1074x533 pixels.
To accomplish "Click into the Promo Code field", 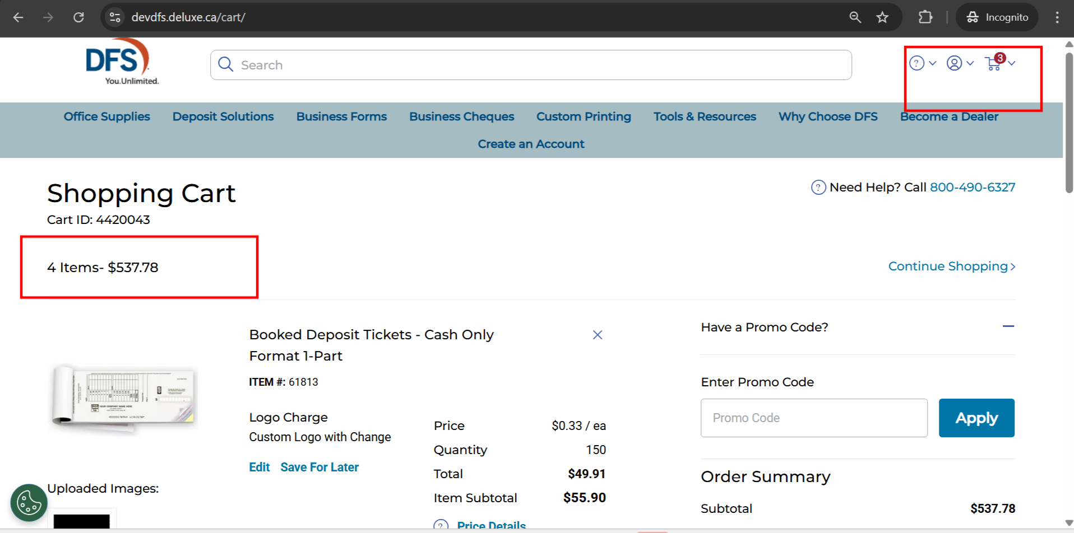I will tap(813, 418).
